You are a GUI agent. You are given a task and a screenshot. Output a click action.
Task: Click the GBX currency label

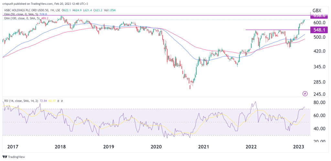point(316,10)
